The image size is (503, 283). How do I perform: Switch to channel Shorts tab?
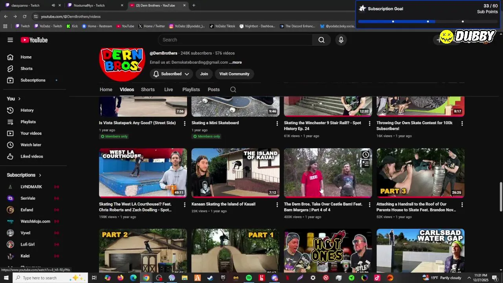point(148,90)
